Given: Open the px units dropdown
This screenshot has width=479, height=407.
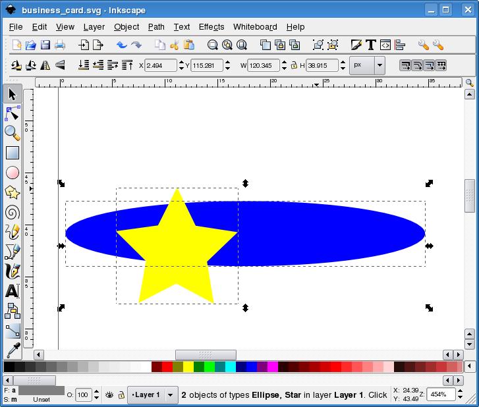Looking at the screenshot, I should [x=379, y=65].
